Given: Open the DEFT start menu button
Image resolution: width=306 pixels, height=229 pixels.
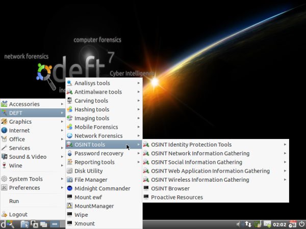Looking at the screenshot, I should click(7, 224).
